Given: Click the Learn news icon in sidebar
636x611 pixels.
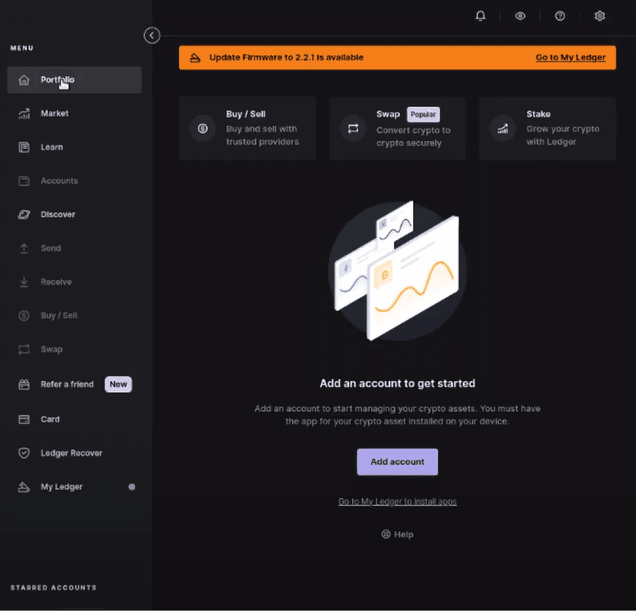Looking at the screenshot, I should 24,148.
